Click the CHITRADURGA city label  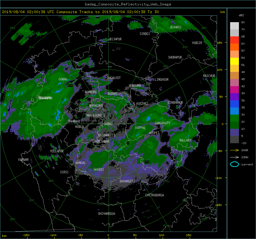tap(155, 195)
